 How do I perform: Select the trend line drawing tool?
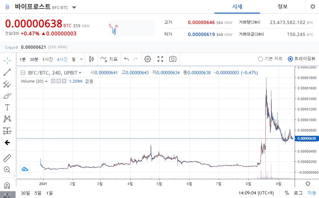tap(7, 72)
